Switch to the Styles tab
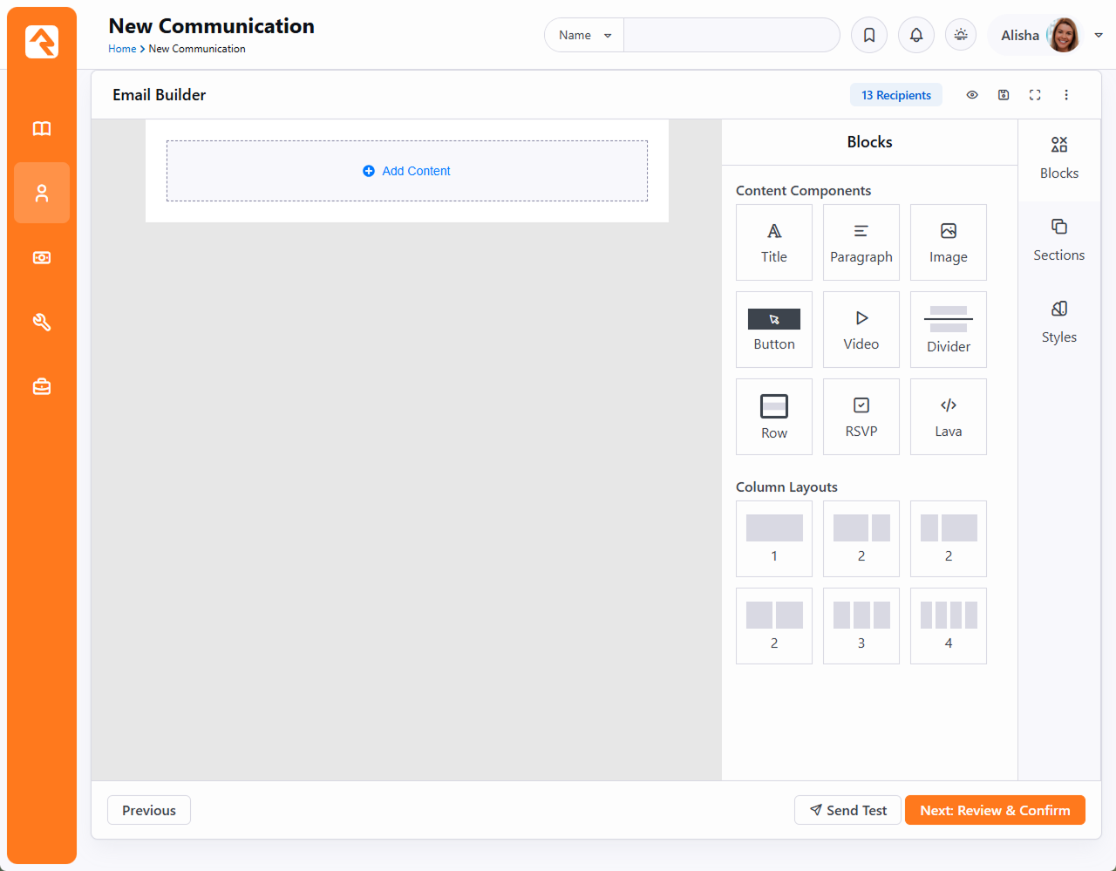Image resolution: width=1116 pixels, height=871 pixels. click(x=1058, y=322)
